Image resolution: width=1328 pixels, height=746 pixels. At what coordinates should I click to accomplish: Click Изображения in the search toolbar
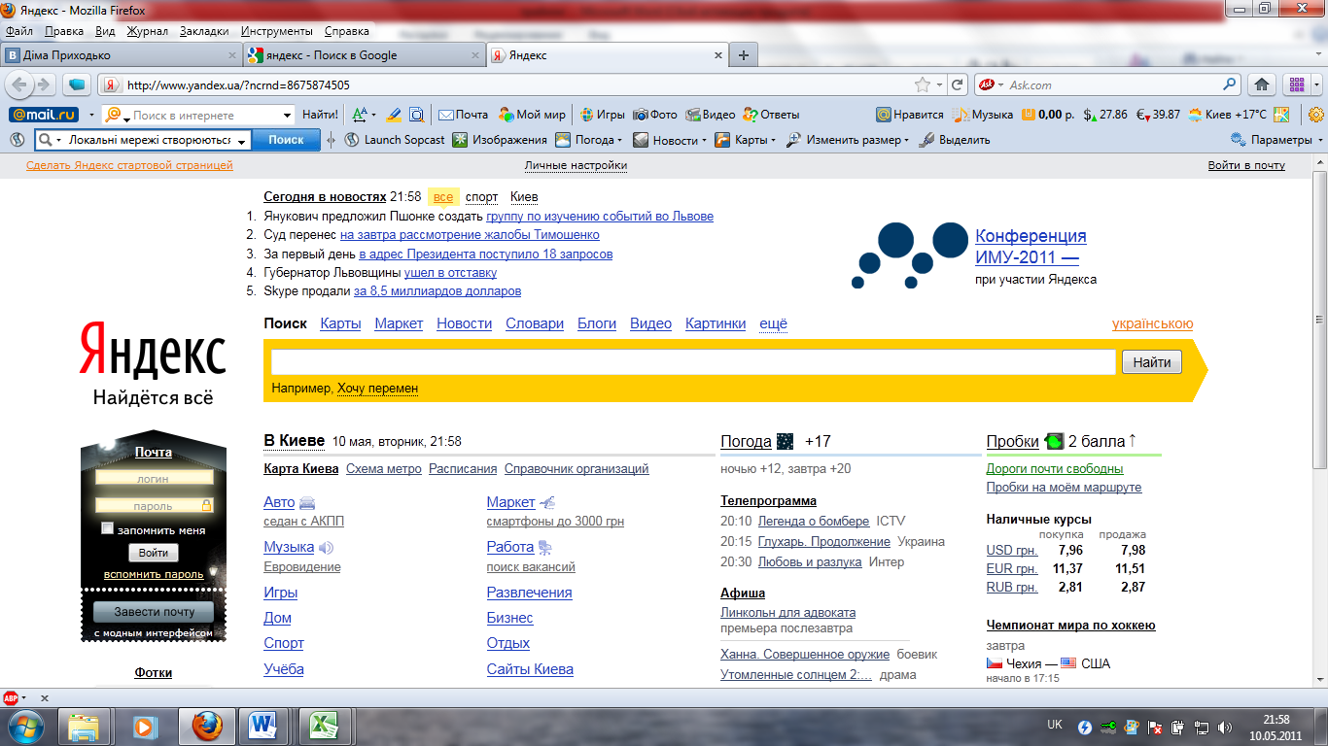tap(500, 140)
